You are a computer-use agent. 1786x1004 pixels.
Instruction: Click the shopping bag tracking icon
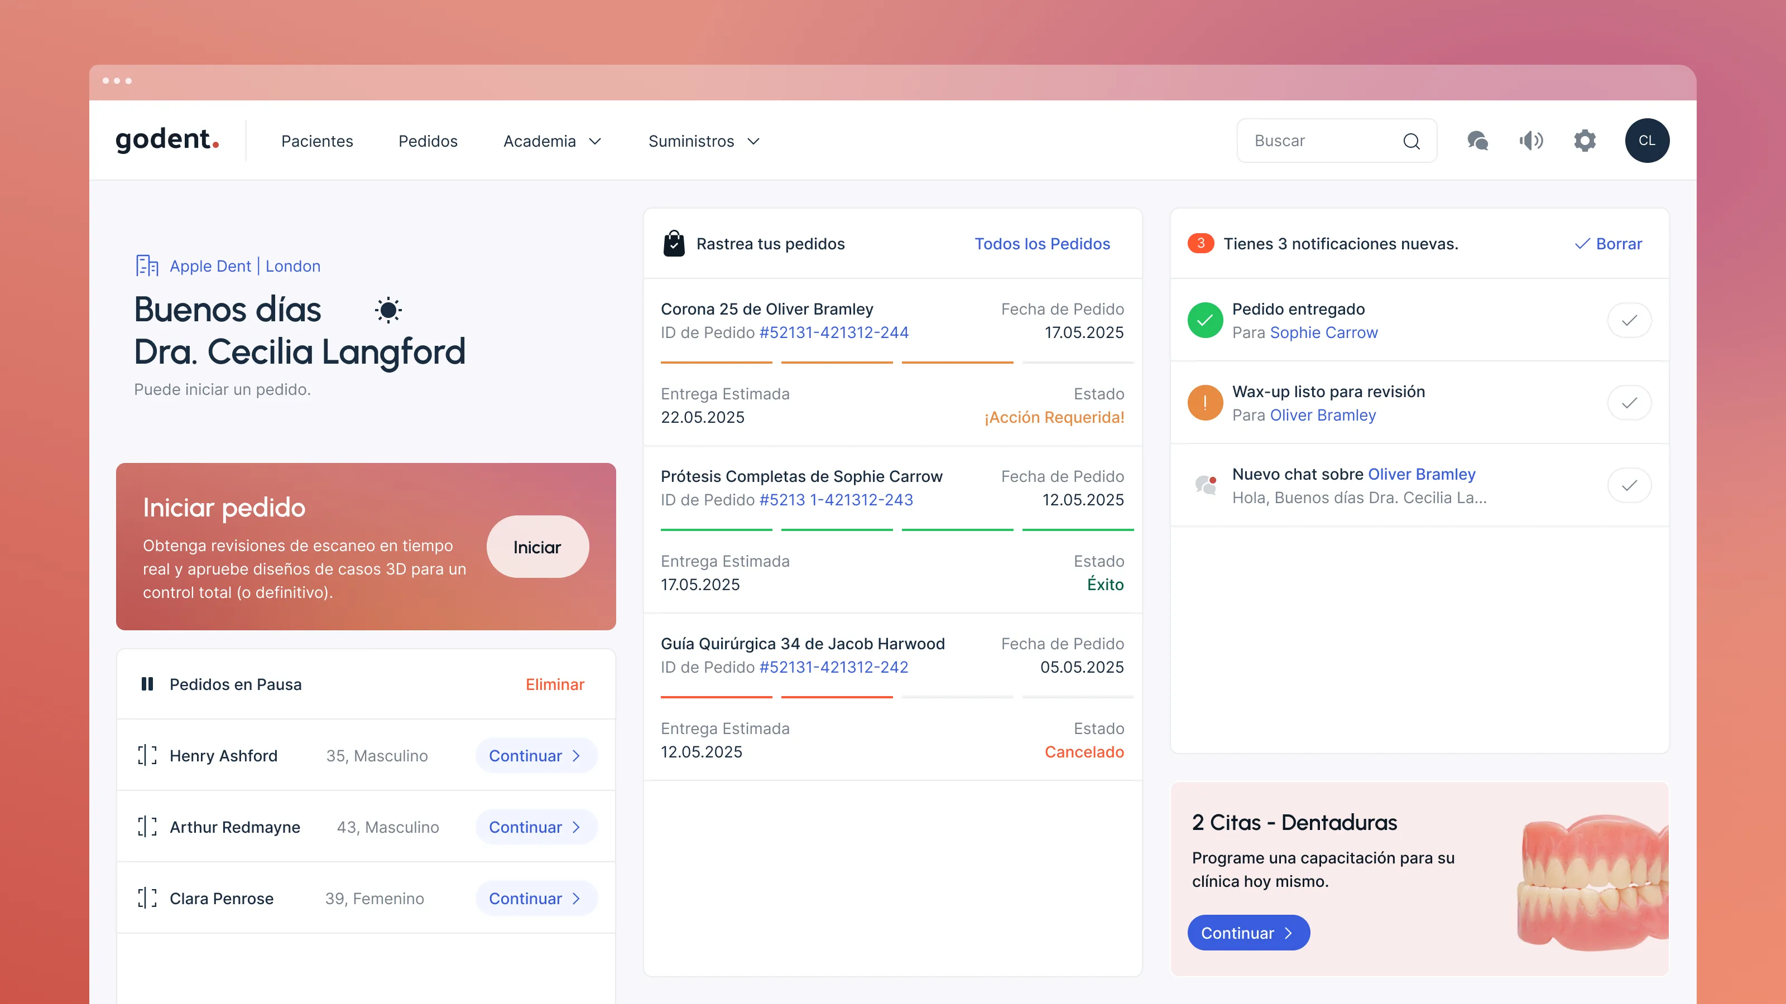click(673, 244)
